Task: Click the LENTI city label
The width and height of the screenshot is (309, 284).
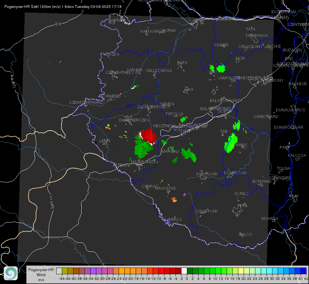Action: 105,141
